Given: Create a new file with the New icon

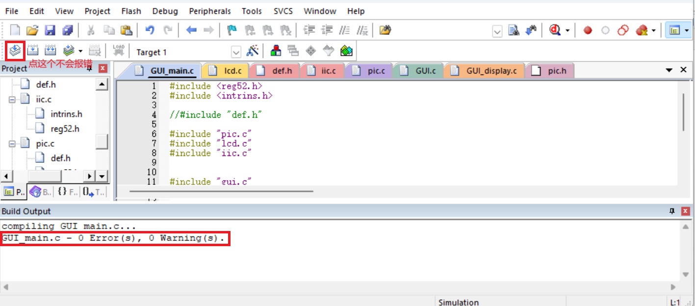Looking at the screenshot, I should 15,30.
